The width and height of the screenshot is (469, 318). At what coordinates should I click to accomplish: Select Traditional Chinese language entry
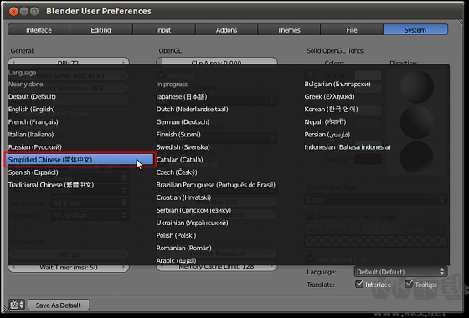(x=51, y=185)
